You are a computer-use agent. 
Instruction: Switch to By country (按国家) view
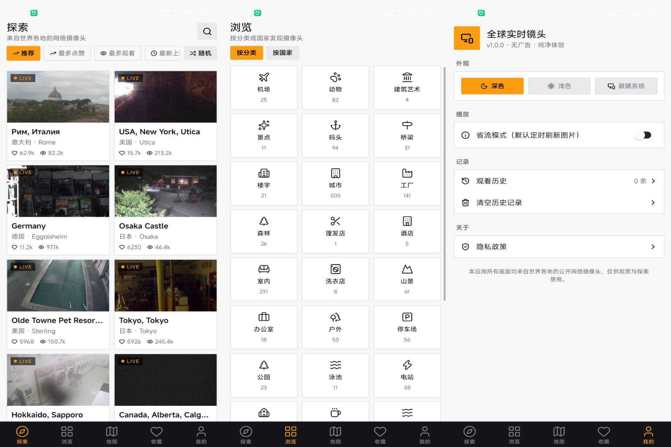tap(282, 53)
